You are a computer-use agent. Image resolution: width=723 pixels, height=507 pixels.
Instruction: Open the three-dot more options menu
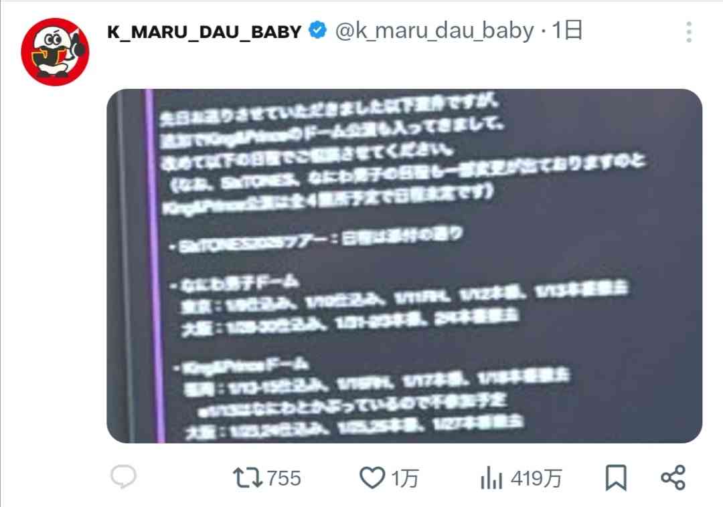tap(689, 32)
